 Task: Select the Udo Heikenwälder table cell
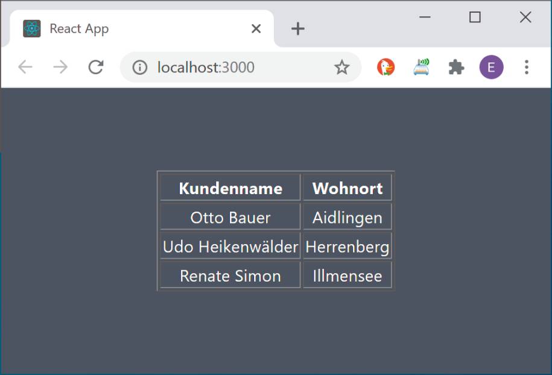pyautogui.click(x=230, y=246)
